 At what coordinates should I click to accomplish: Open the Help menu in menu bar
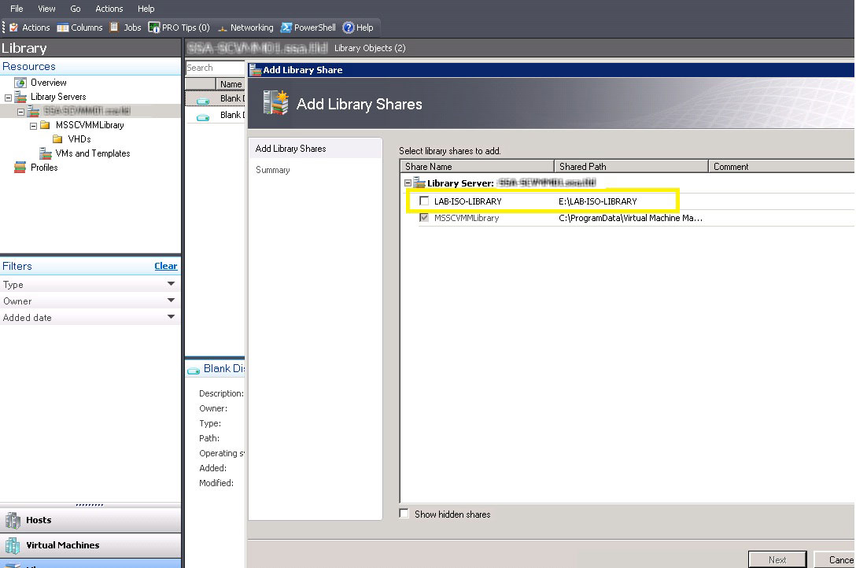tap(146, 9)
